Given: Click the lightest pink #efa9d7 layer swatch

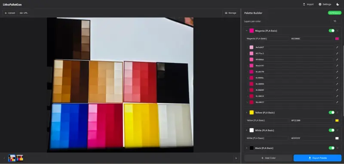Looking at the screenshot, I should 252,47.
